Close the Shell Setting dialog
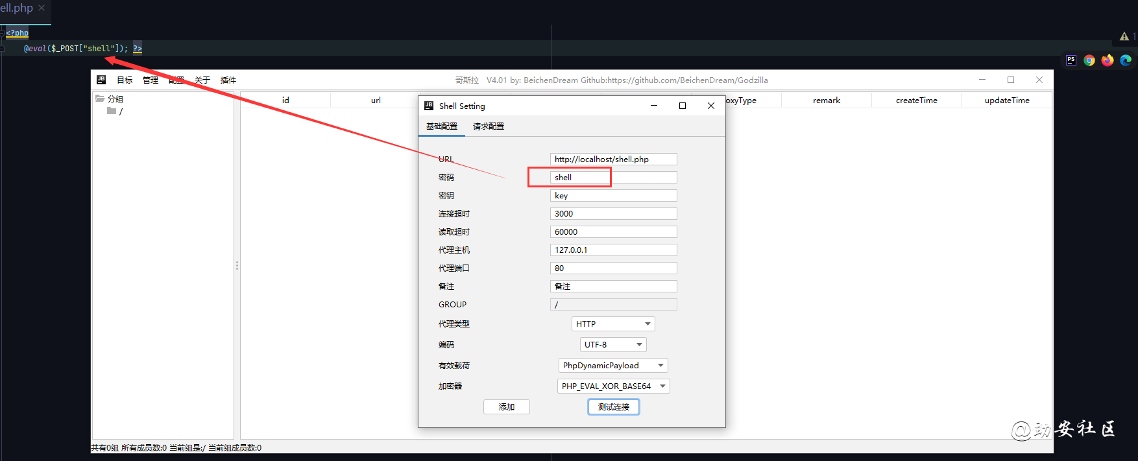1138x461 pixels. 711,106
